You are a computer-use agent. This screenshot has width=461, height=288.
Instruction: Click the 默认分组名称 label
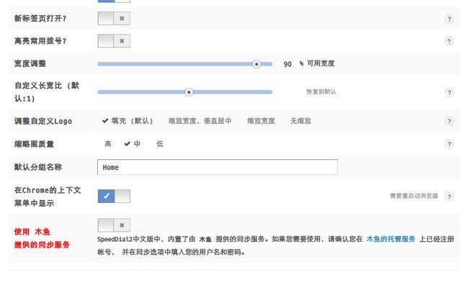tap(38, 167)
